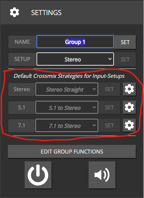Click SET button in the 5.1 crossmix row
The image size is (144, 198).
[109, 108]
